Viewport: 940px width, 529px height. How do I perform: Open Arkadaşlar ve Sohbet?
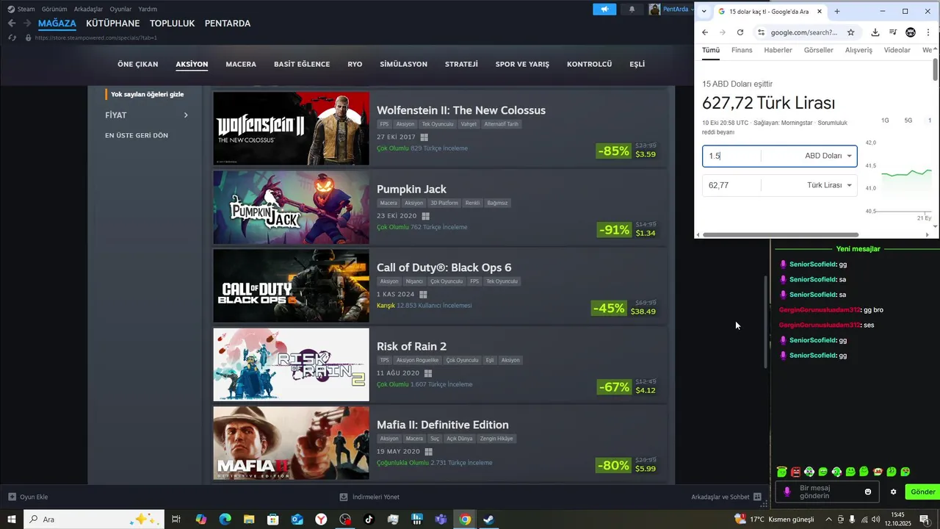pos(726,497)
